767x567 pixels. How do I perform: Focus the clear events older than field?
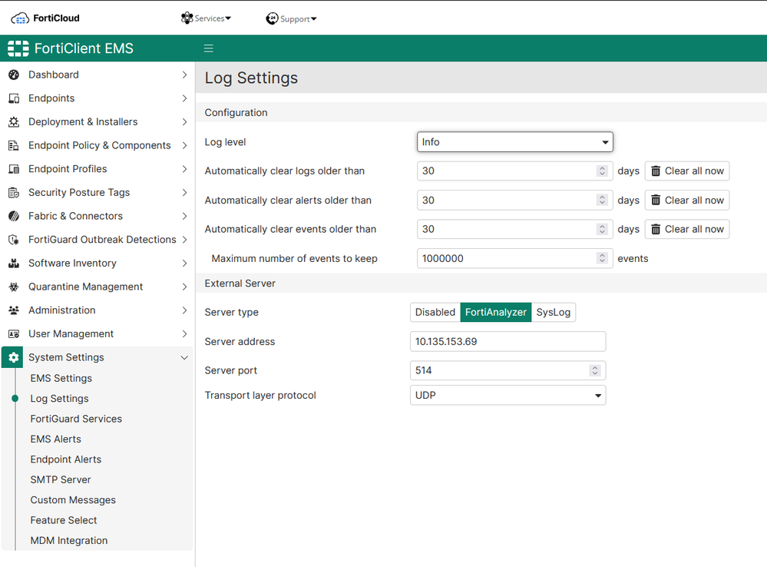[x=514, y=229]
